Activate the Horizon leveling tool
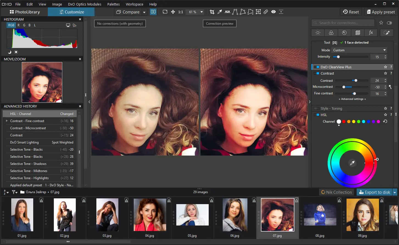 tap(227, 12)
